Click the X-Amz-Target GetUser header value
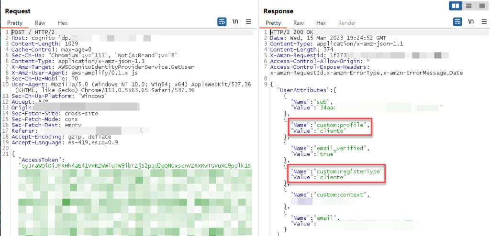The height and width of the screenshot is (236, 490). [126, 67]
